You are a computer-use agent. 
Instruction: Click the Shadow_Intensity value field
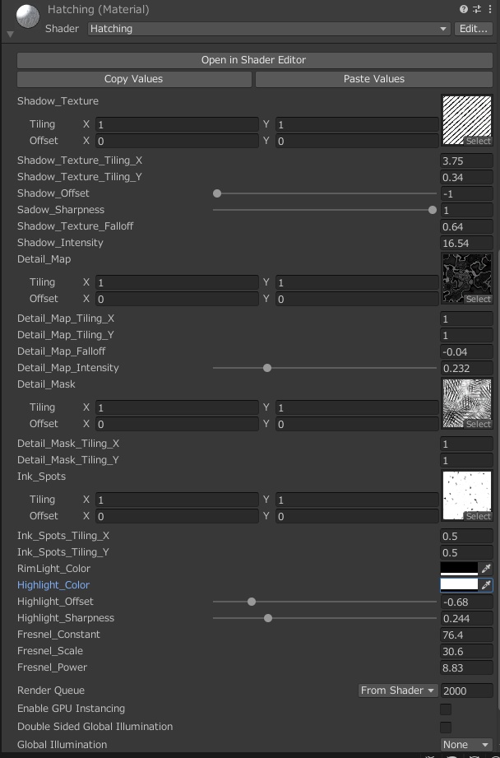[x=466, y=243]
